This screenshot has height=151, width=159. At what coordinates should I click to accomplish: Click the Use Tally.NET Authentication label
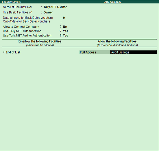pos(22,31)
